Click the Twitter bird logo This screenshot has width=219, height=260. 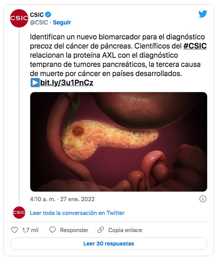pyautogui.click(x=203, y=14)
